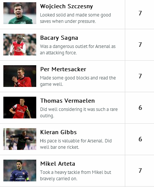
Task: Select Arteta's rating number 7
Action: (140, 171)
